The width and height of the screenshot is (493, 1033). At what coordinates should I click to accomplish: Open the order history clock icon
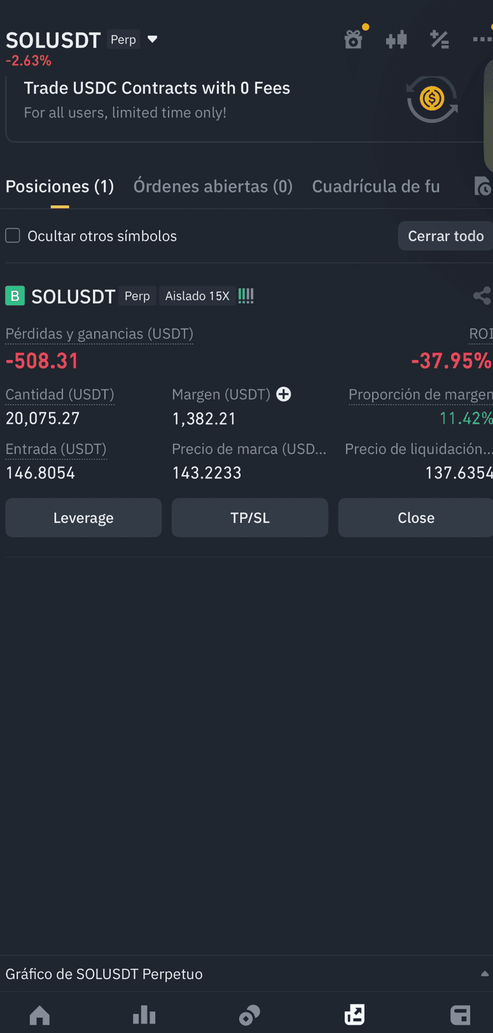click(x=483, y=186)
